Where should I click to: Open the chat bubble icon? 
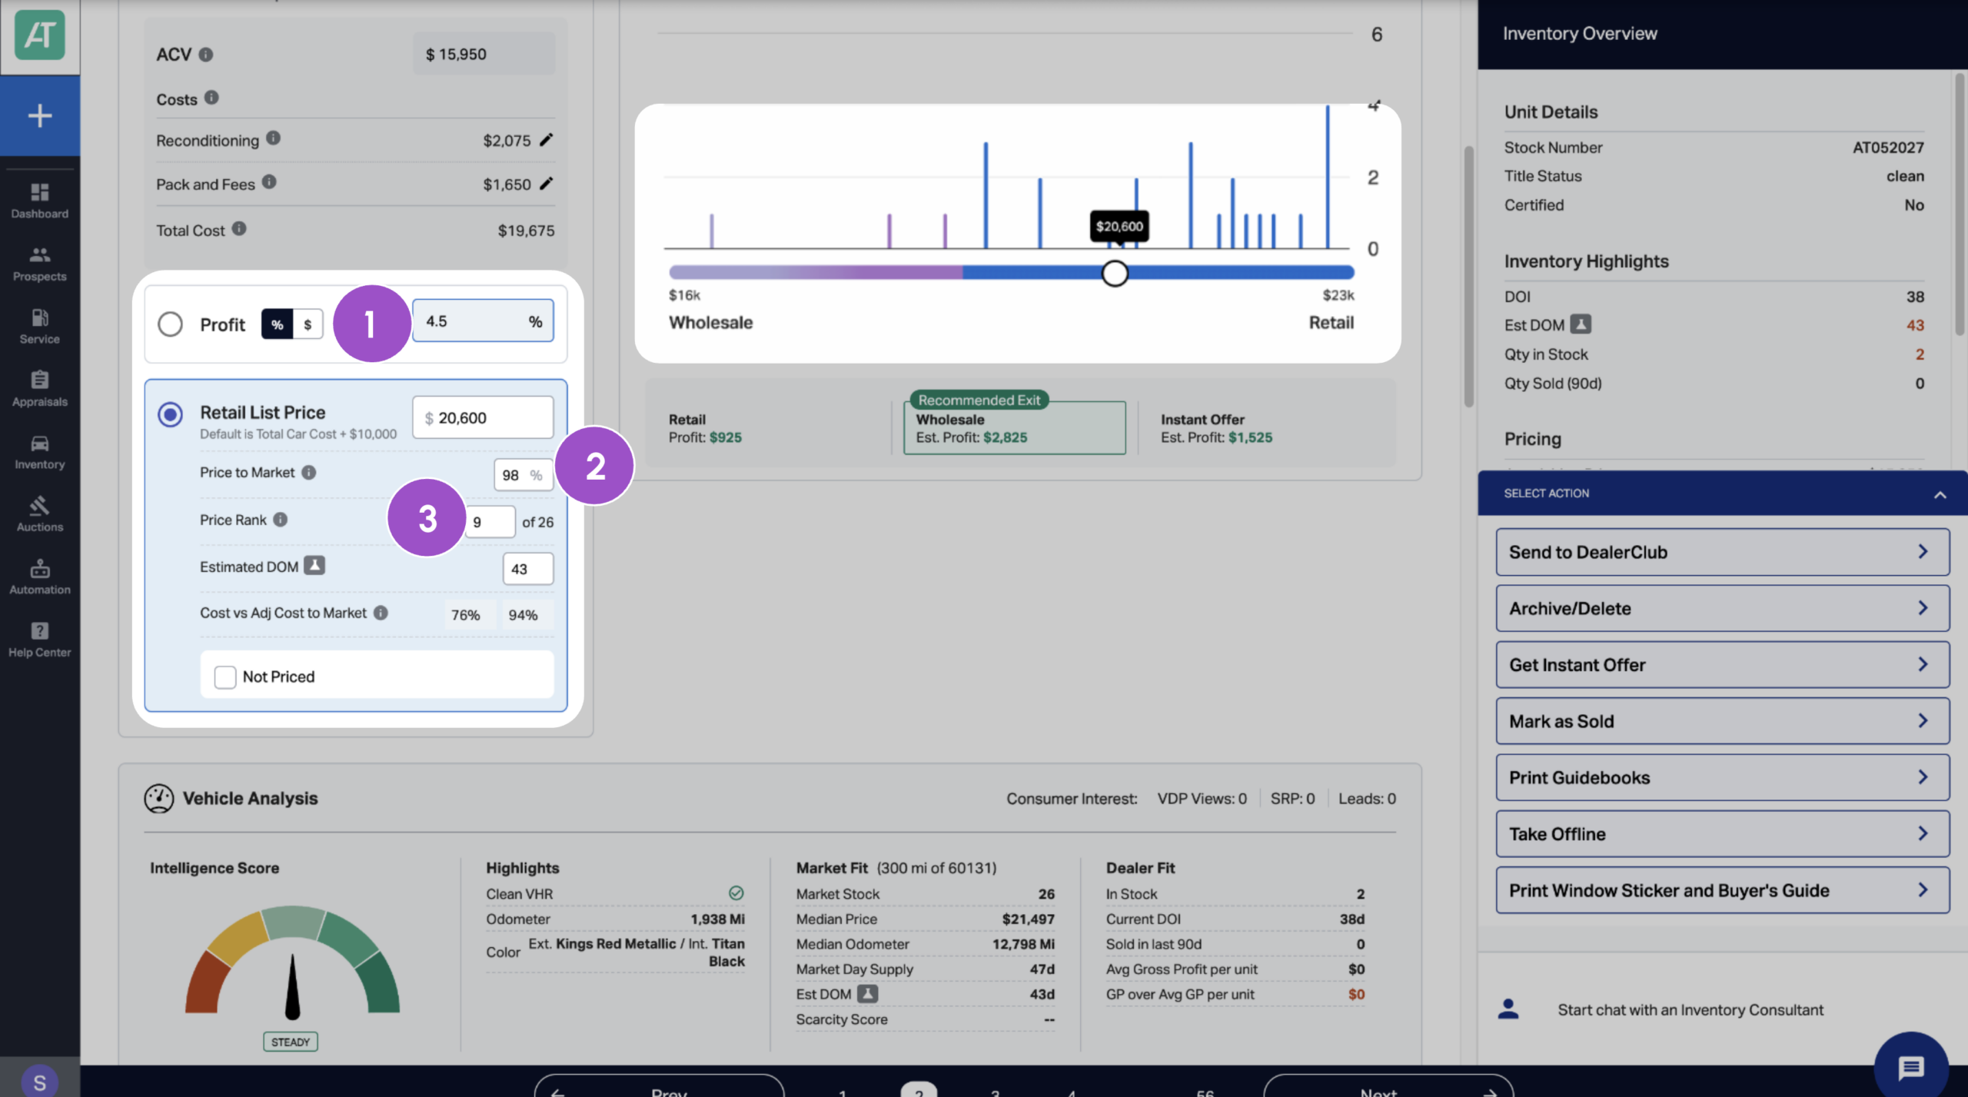point(1910,1065)
